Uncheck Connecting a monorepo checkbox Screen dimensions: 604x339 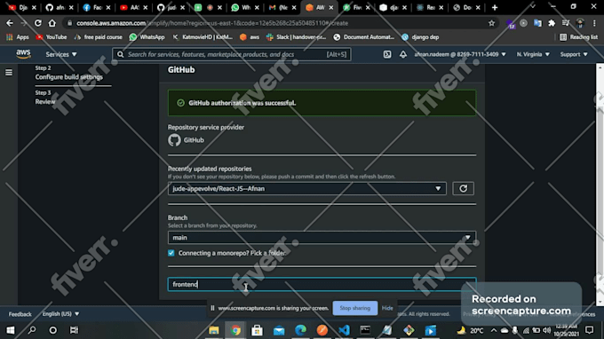click(x=171, y=253)
